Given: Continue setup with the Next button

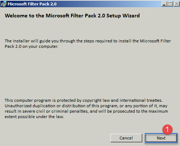Looking at the screenshot, I should point(161,138).
